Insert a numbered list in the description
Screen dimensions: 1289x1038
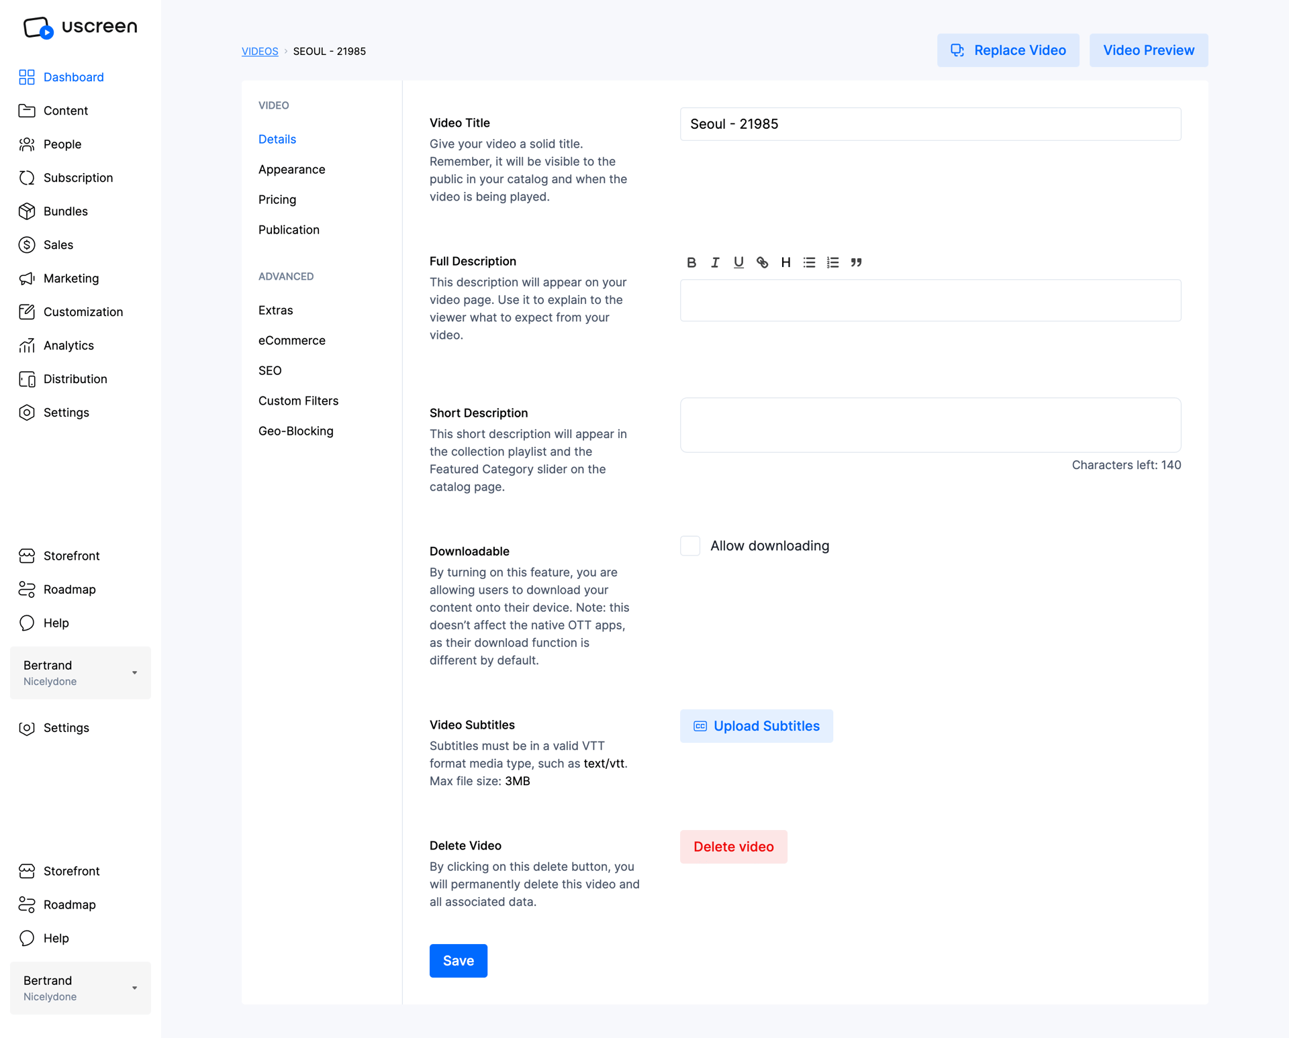click(832, 262)
